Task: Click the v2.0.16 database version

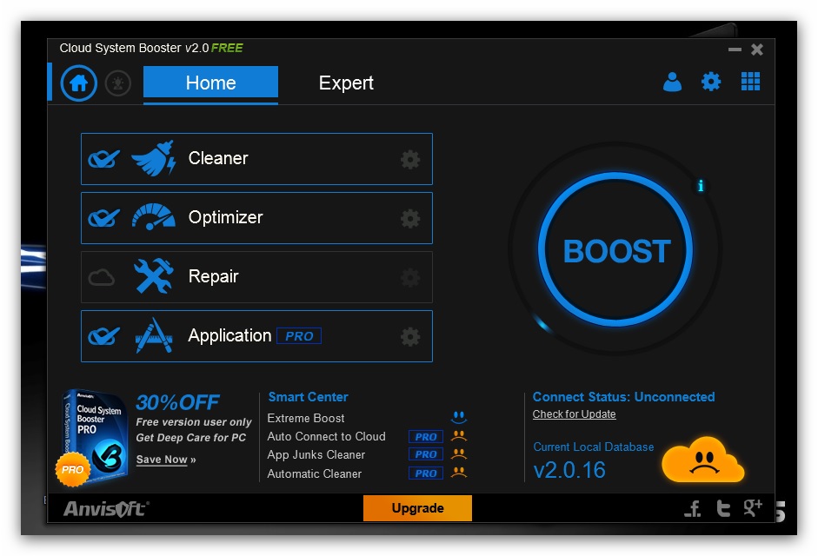Action: pos(569,470)
